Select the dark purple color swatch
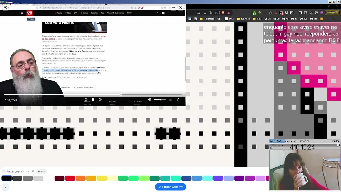The width and height of the screenshot is (341, 192). tap(239, 178)
